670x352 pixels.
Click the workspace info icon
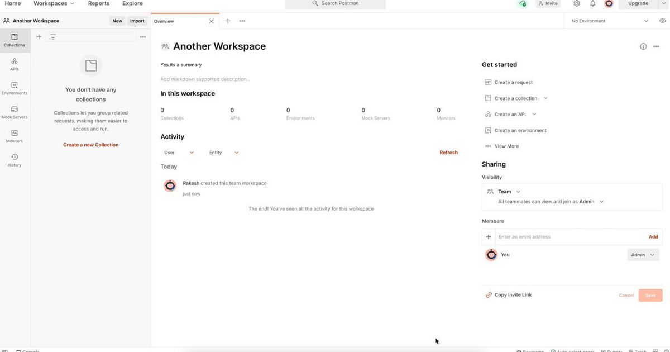(x=643, y=46)
